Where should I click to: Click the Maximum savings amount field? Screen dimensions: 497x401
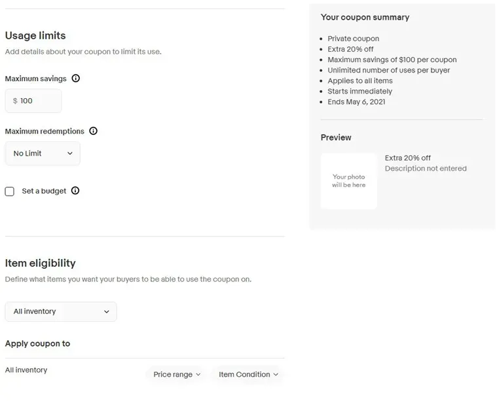(33, 101)
